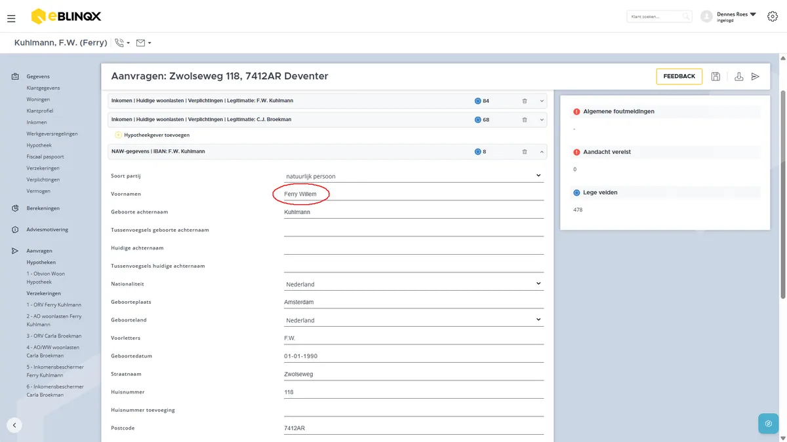Delete the F.W. Kuhlmann income section
The width and height of the screenshot is (787, 442).
coord(525,101)
